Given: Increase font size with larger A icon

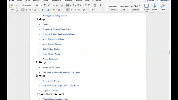Looking at the screenshot, I should click(x=45, y=6).
